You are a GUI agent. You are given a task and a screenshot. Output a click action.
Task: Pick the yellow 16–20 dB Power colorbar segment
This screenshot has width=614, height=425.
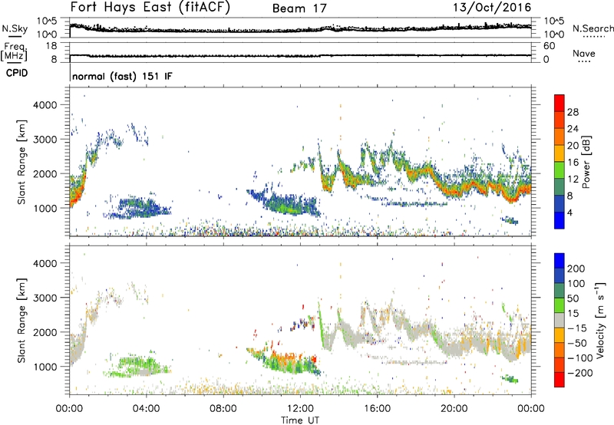pos(560,153)
